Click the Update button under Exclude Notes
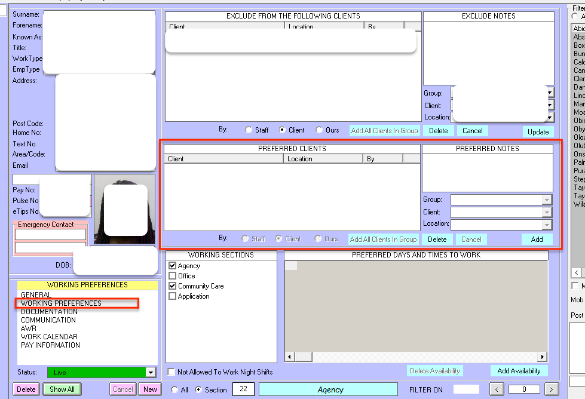 pyautogui.click(x=538, y=131)
